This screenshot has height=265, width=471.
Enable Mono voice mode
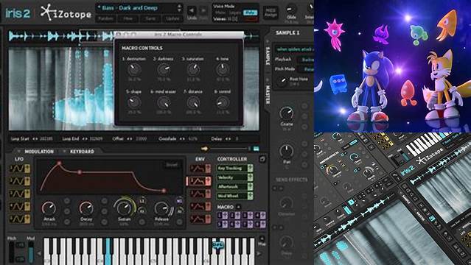tap(221, 13)
